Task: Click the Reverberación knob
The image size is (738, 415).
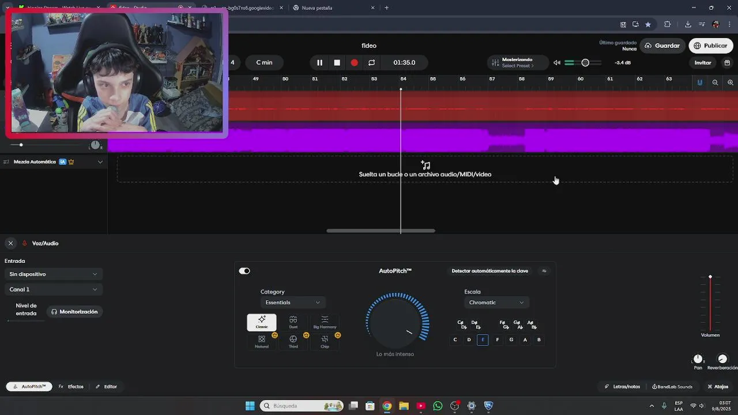Action: tap(722, 359)
